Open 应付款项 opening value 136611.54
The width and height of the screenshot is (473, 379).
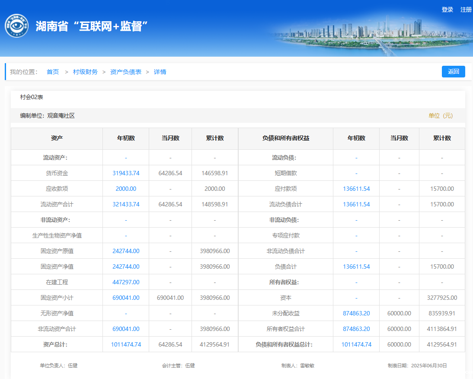[x=356, y=189]
